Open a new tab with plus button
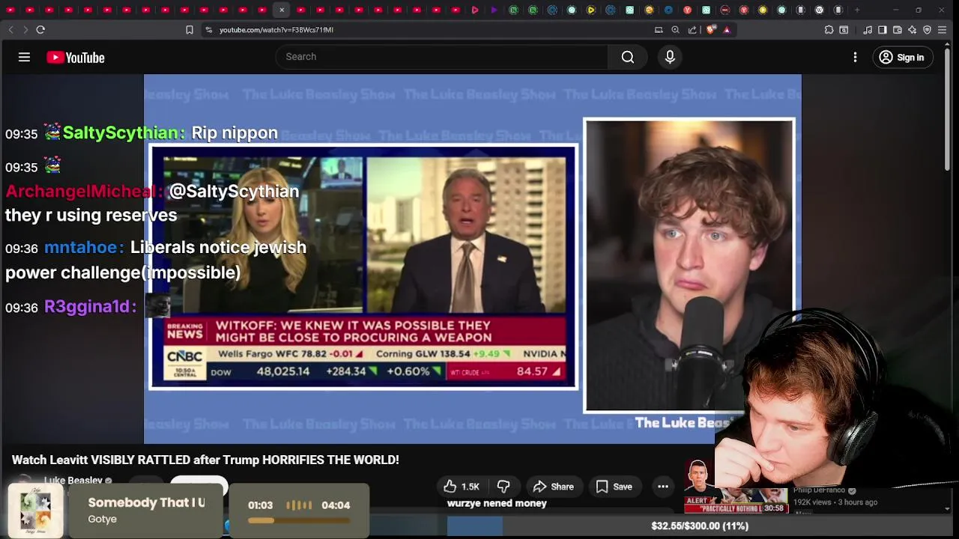This screenshot has width=959, height=539. (x=858, y=10)
